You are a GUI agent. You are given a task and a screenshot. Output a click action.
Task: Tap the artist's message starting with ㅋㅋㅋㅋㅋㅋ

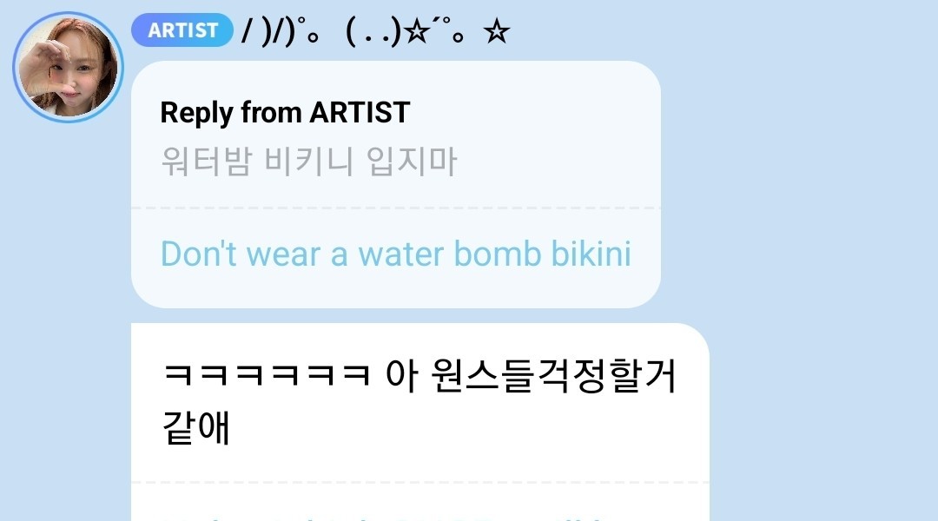pyautogui.click(x=419, y=401)
